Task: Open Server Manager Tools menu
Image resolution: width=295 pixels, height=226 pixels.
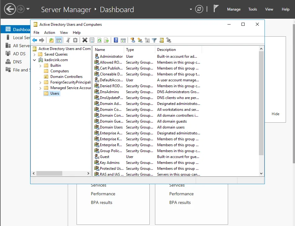Action: click(252, 9)
